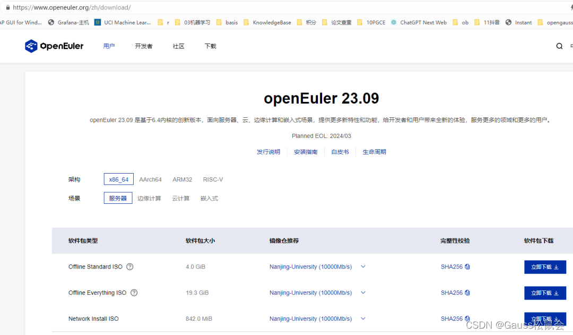Select 云计算 scenario
This screenshot has width=573, height=335.
click(x=181, y=198)
